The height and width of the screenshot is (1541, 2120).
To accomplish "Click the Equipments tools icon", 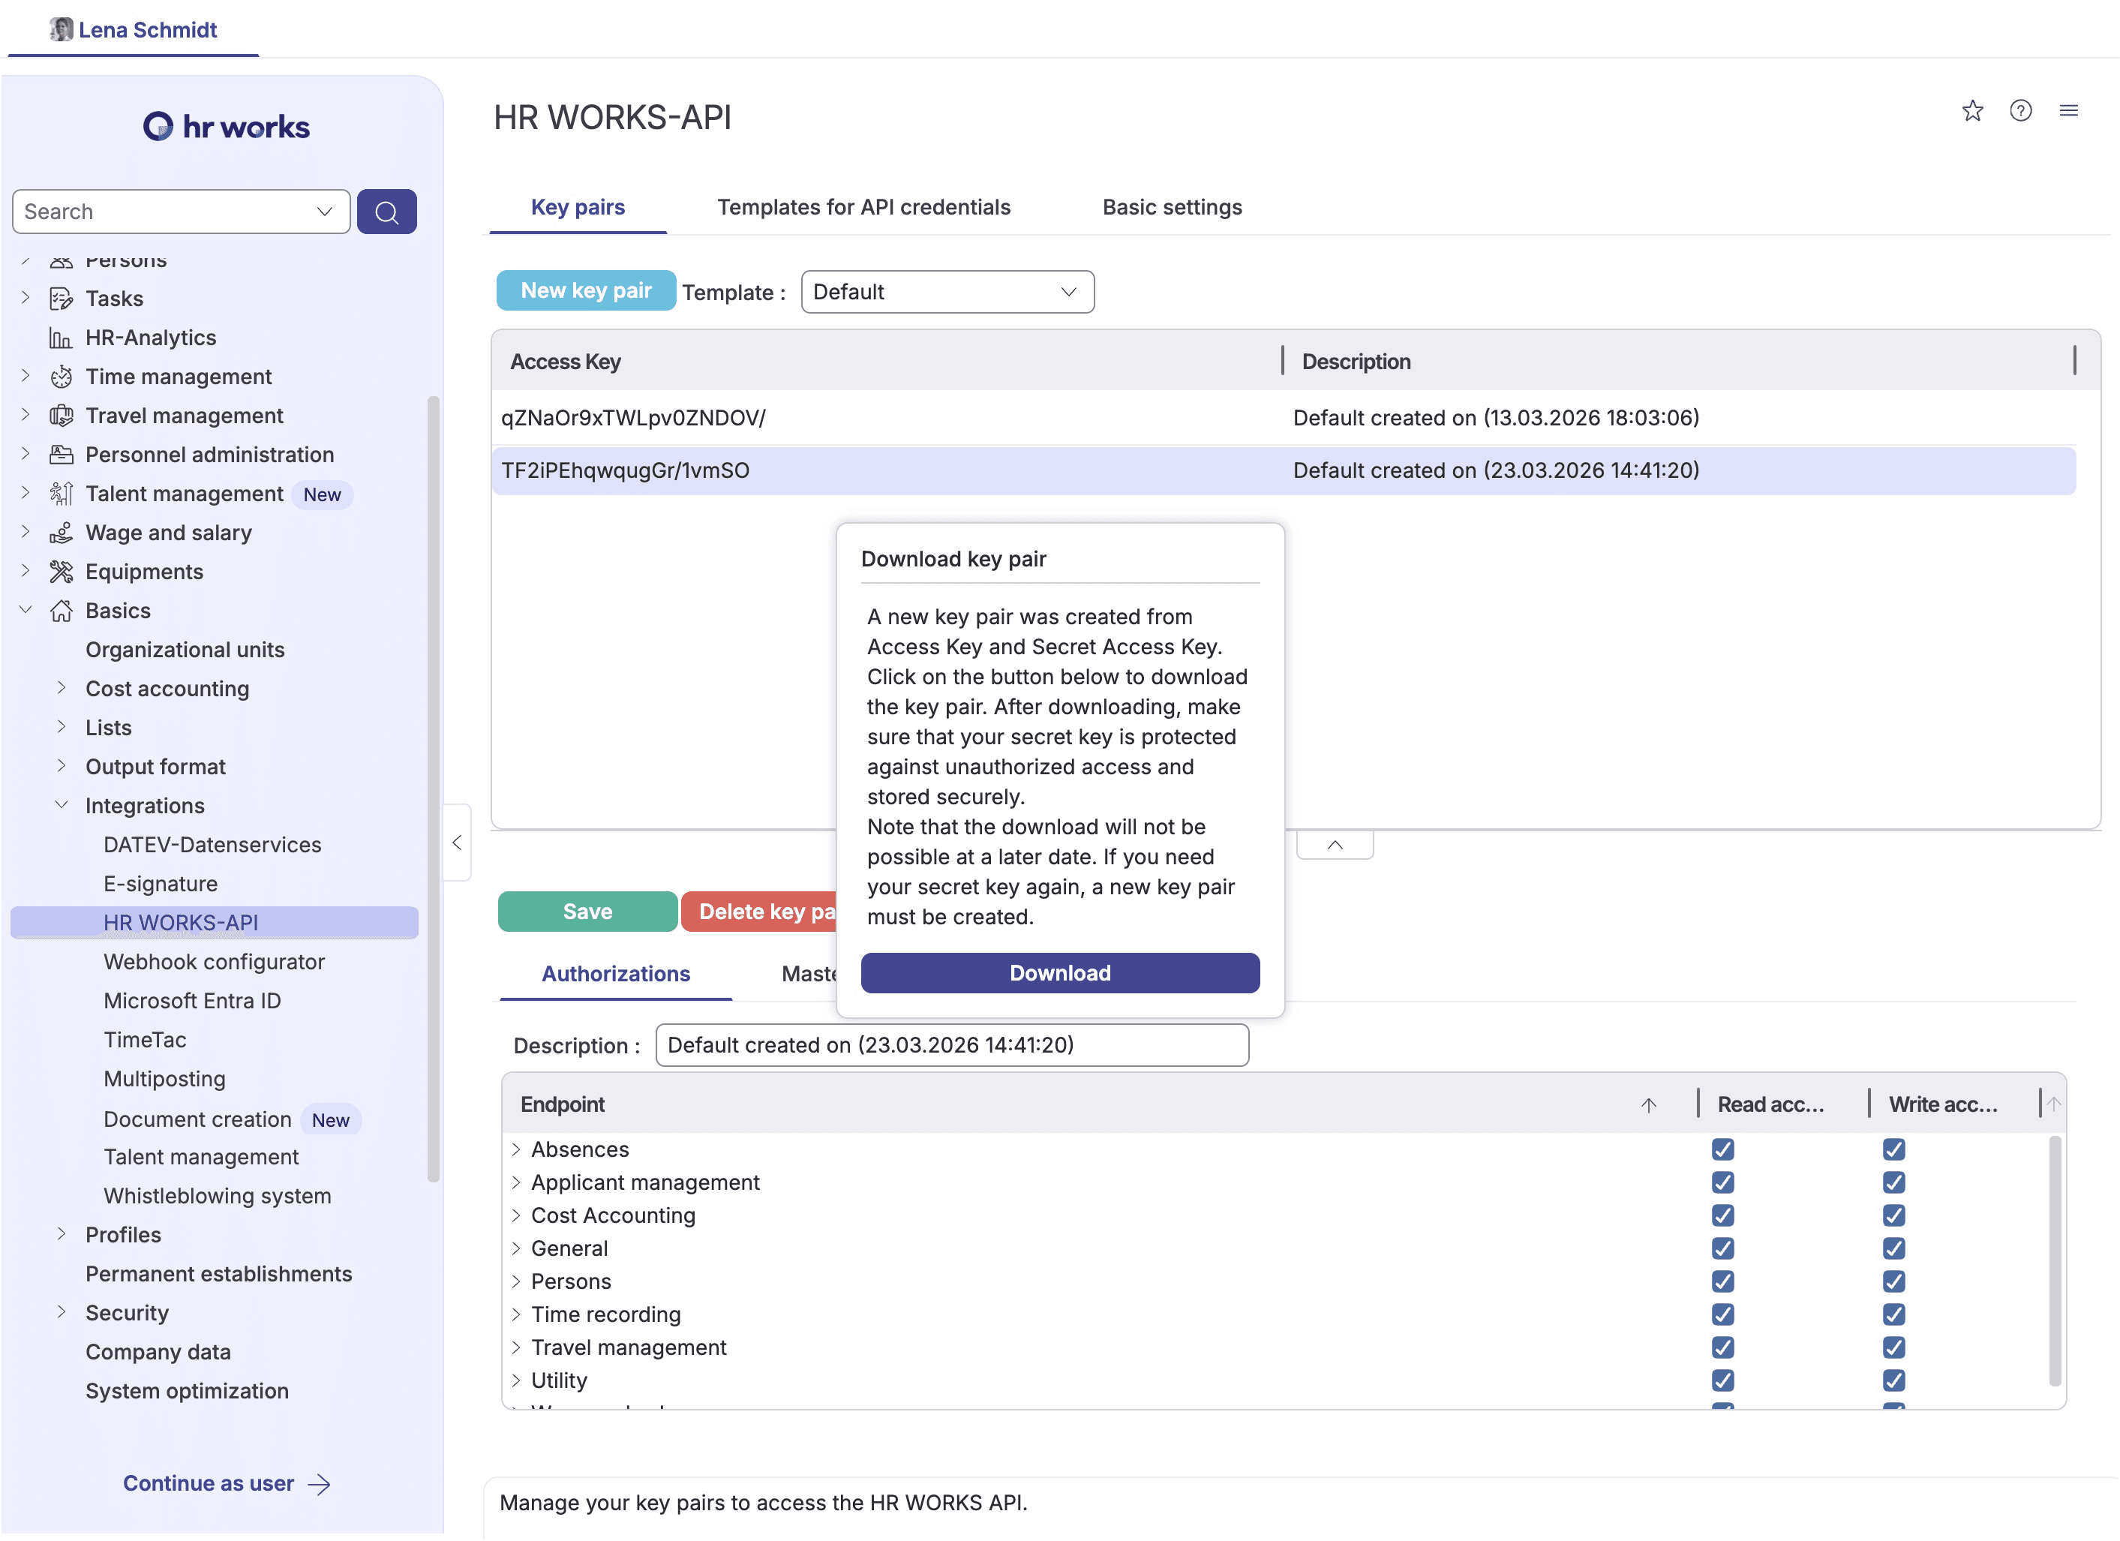I will point(62,572).
